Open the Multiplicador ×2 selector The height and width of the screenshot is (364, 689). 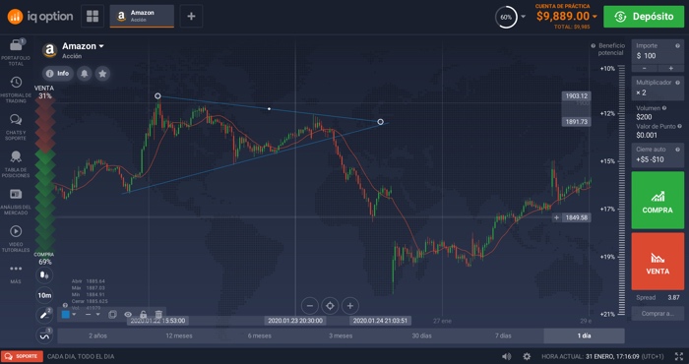(658, 88)
